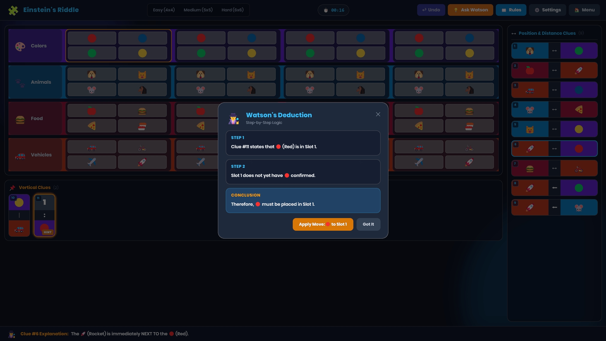Open the Rules panel
This screenshot has width=606, height=341.
(511, 10)
